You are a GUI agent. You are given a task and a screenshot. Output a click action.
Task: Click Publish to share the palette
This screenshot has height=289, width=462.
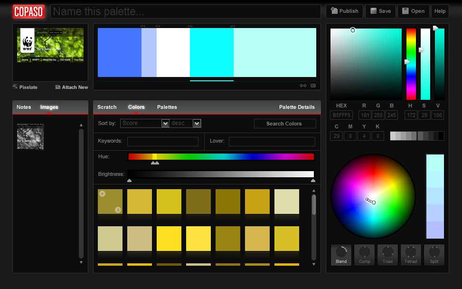[345, 11]
